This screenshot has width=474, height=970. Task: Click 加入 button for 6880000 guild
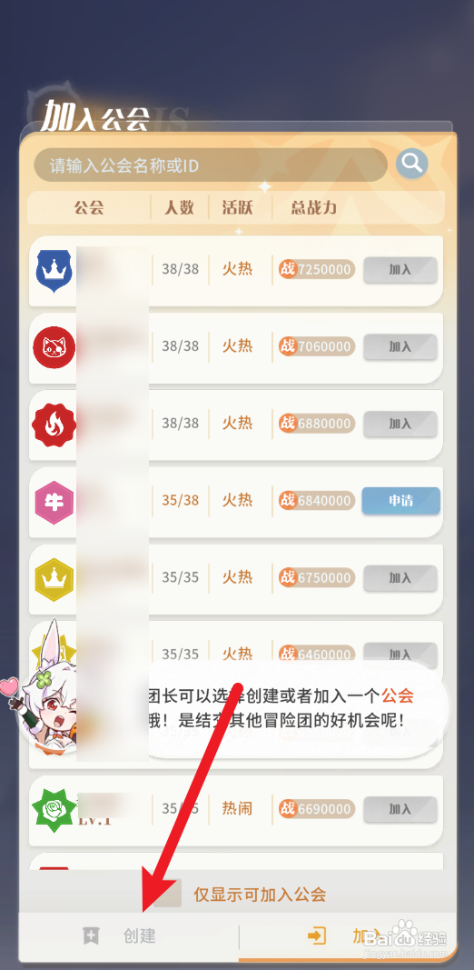pyautogui.click(x=400, y=425)
